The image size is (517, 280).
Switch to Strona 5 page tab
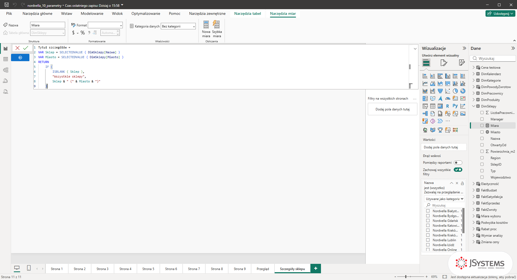coord(148,269)
